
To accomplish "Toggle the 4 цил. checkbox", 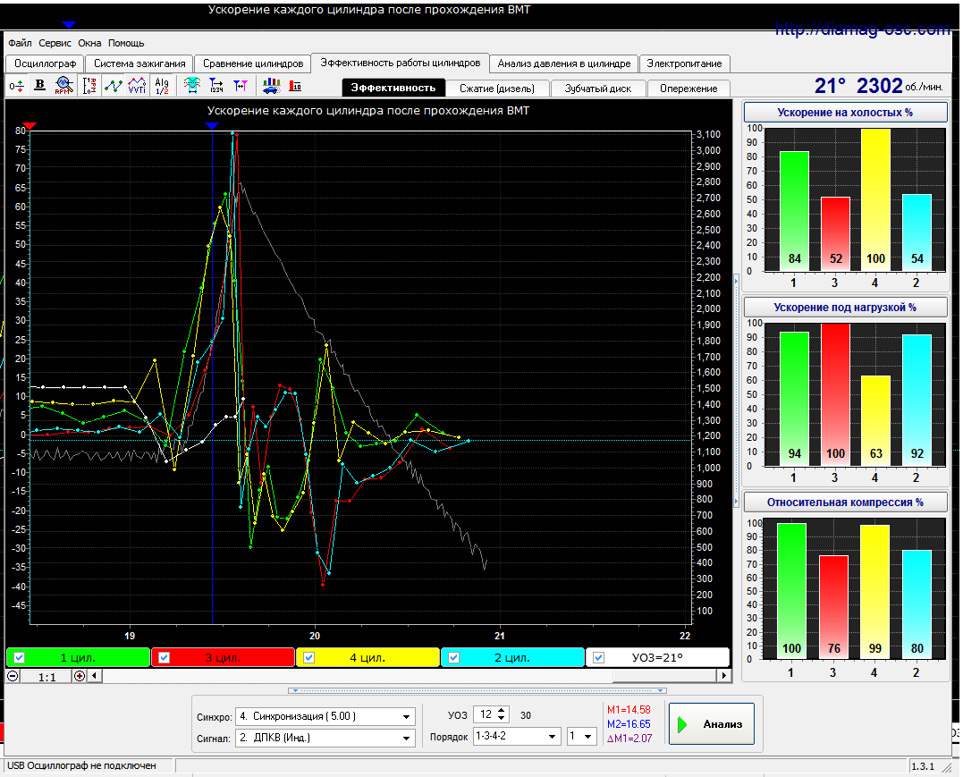I will [x=308, y=658].
